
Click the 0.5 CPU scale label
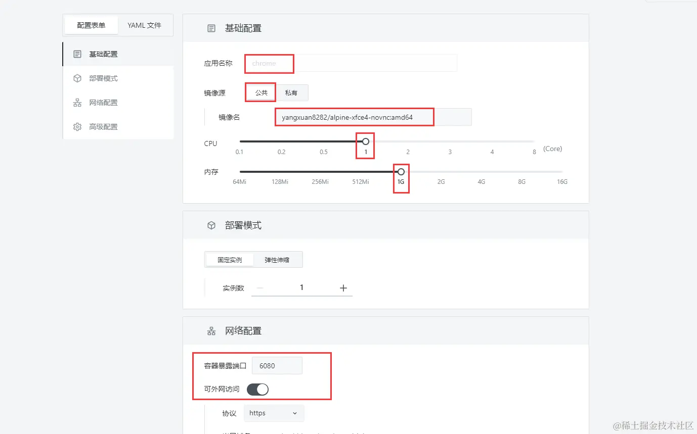click(x=323, y=152)
